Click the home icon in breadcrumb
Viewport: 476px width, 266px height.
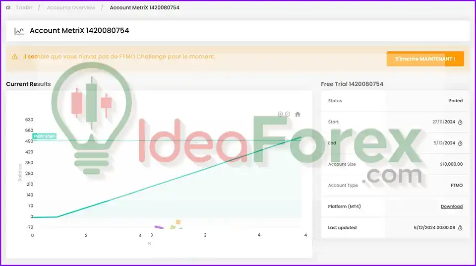pyautogui.click(x=8, y=7)
